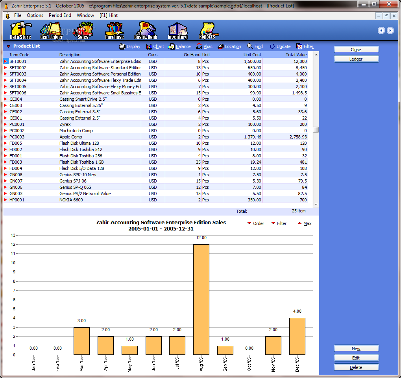
Task: Click the Edit button
Action: click(356, 358)
